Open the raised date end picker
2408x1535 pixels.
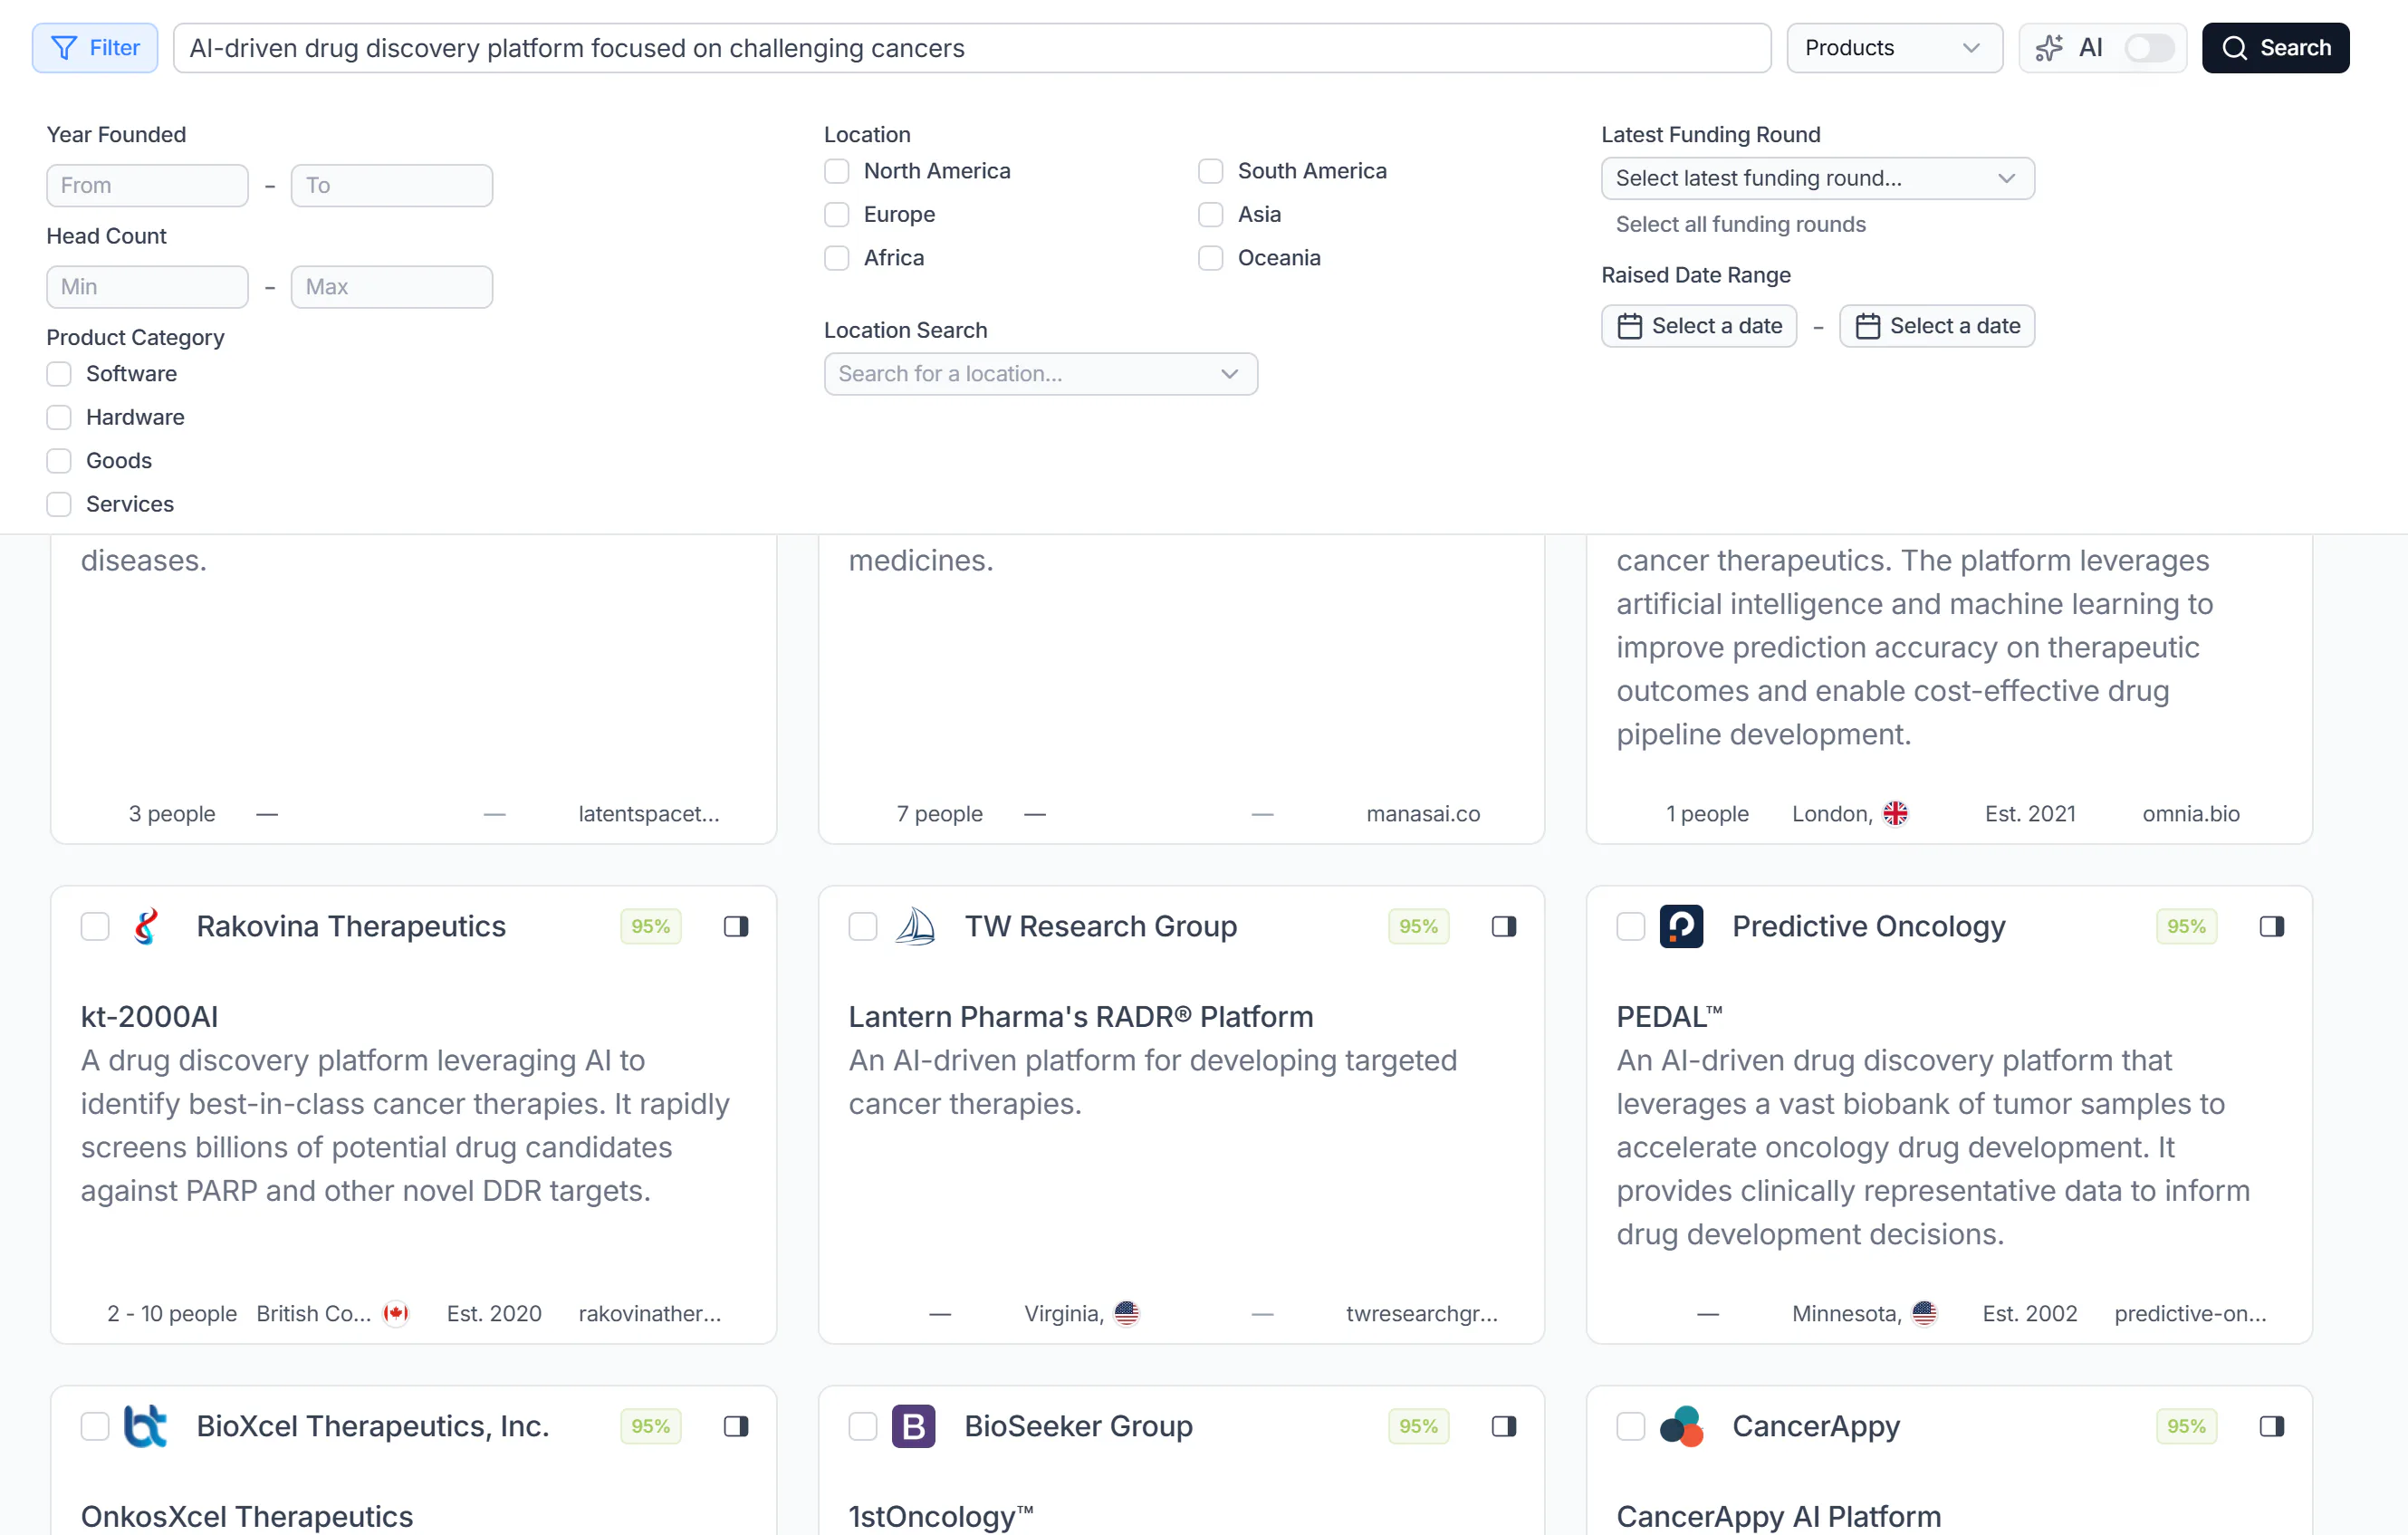point(1936,326)
